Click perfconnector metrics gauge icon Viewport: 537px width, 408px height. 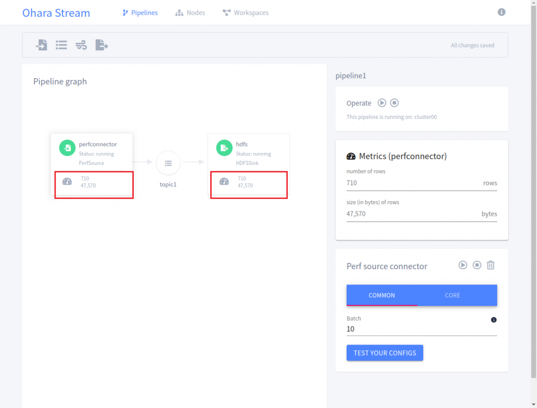(x=67, y=181)
